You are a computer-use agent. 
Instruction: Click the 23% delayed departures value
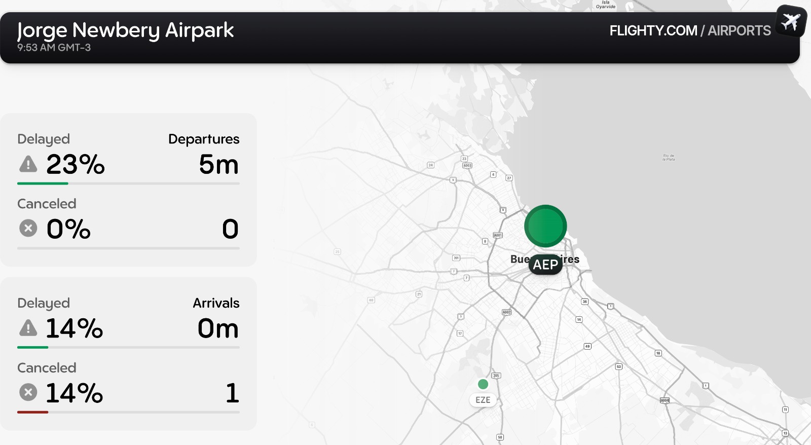(x=76, y=164)
